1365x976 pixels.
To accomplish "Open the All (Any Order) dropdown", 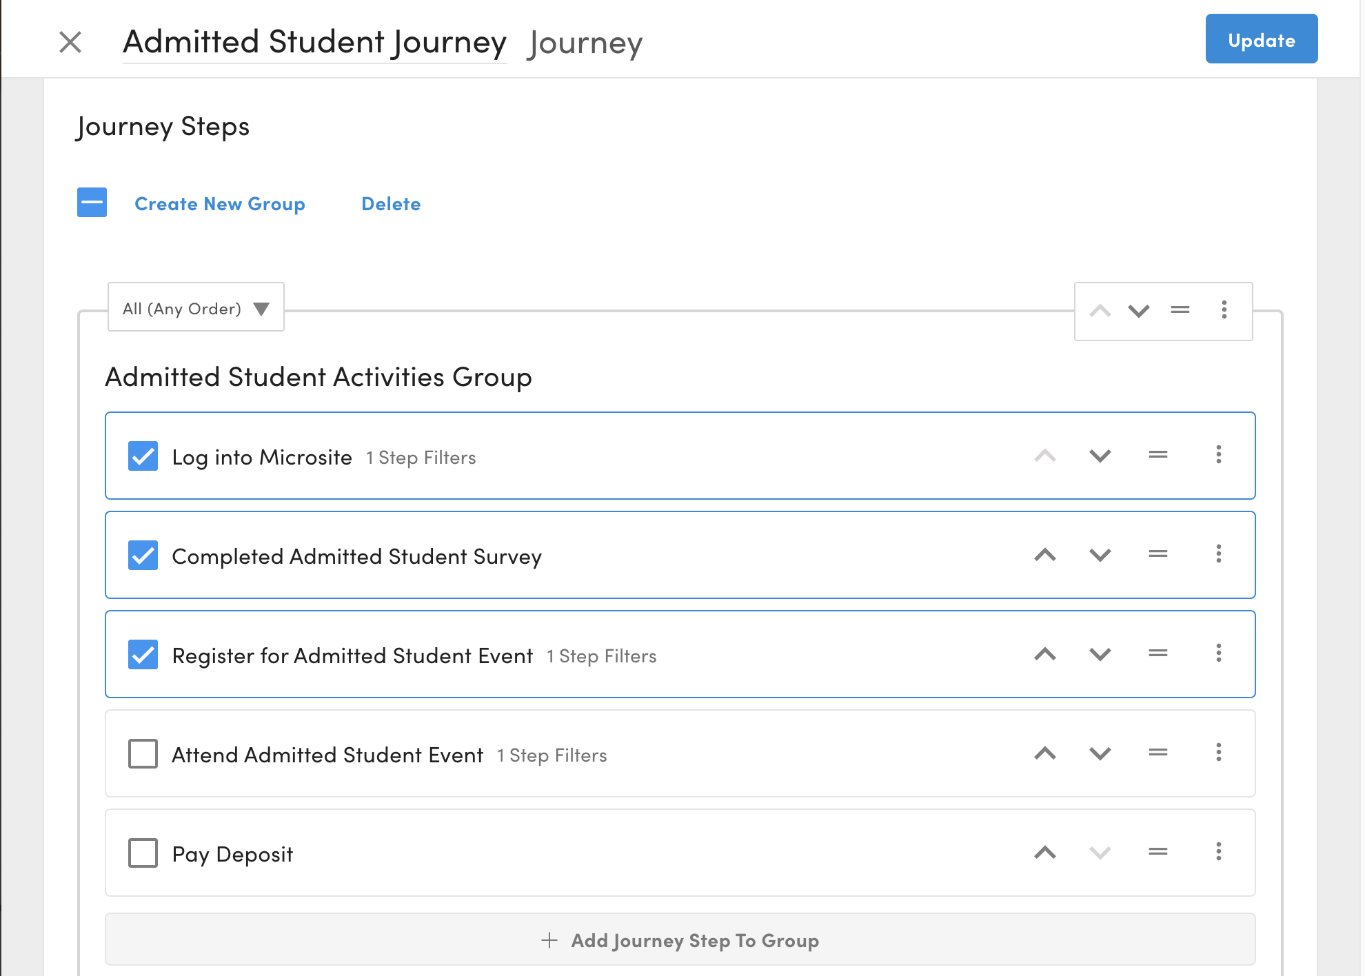I will coord(196,308).
